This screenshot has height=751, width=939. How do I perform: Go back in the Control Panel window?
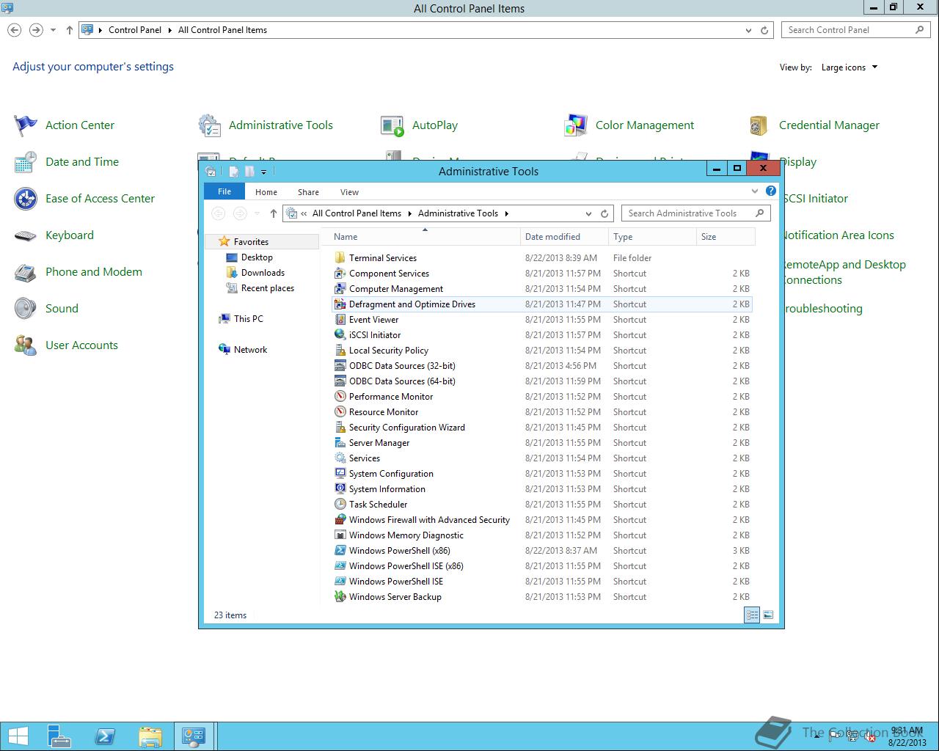tap(15, 30)
